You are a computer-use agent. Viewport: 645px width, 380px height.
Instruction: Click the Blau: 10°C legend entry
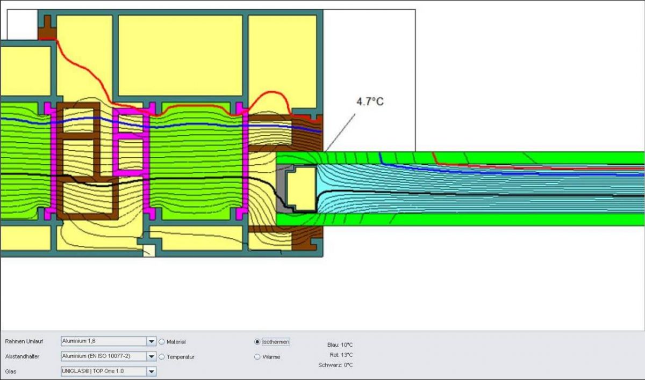pyautogui.click(x=340, y=345)
